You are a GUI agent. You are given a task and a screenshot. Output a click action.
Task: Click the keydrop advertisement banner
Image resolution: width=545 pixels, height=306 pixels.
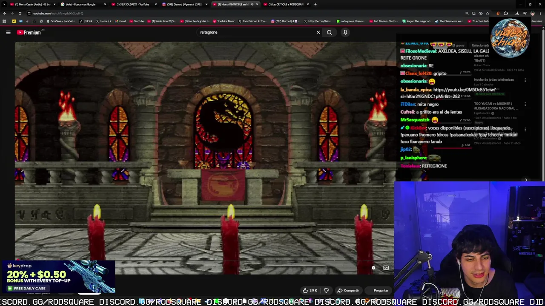(58, 277)
